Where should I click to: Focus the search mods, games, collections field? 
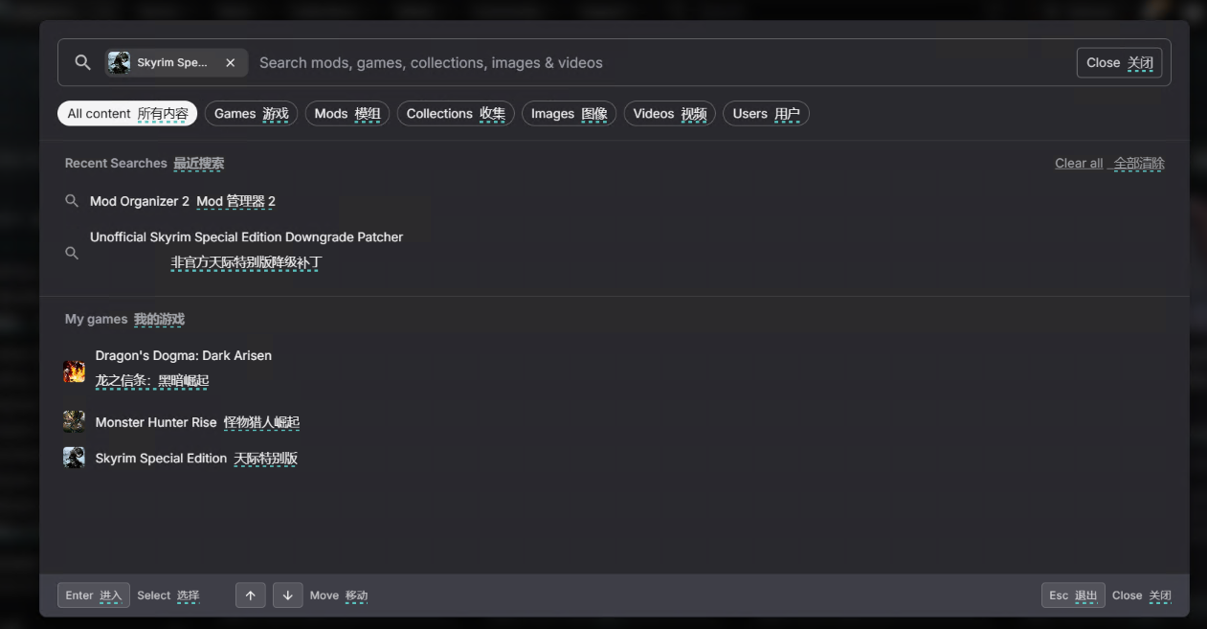click(x=660, y=62)
